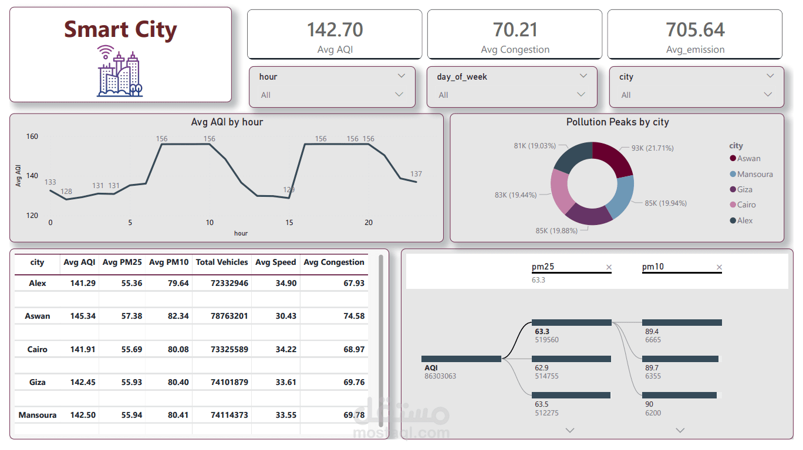Select the AQI root node bar

[461, 359]
